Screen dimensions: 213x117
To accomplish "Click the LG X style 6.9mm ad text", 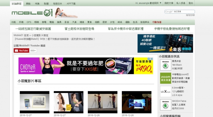I will click(x=179, y=92).
